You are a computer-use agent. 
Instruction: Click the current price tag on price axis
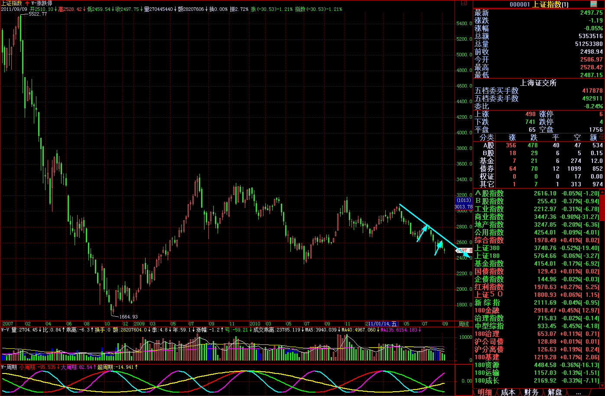(464, 250)
